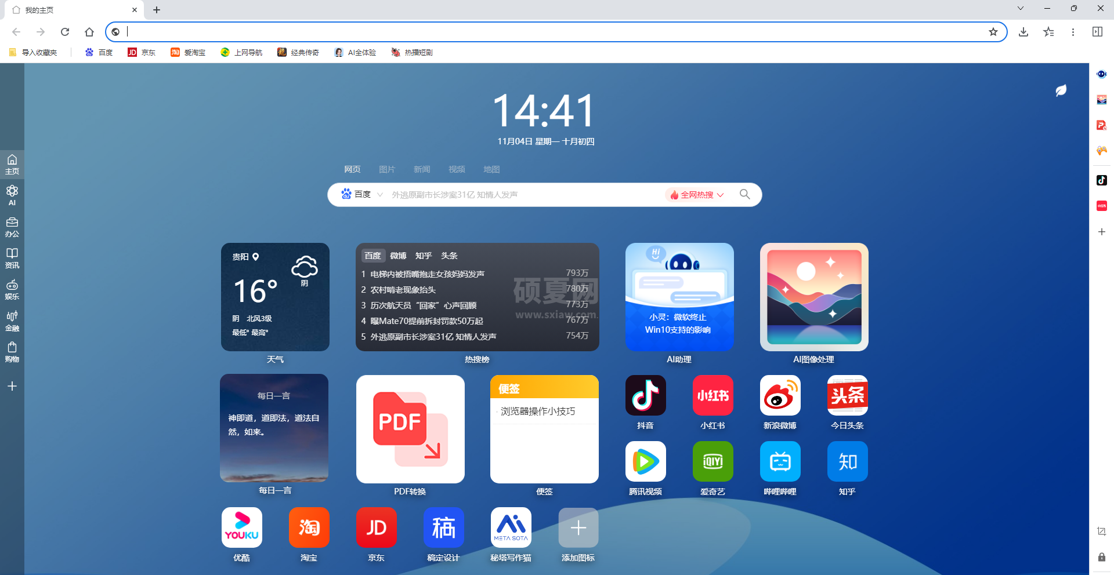
Task: Open the tab list chevron in title bar
Action: coord(1021,9)
